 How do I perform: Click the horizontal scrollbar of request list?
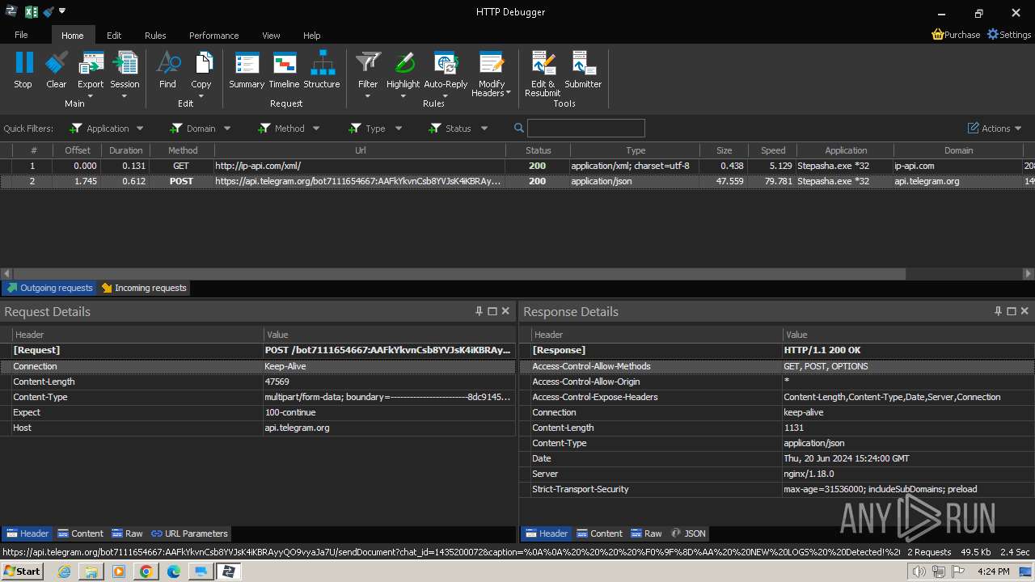click(x=459, y=274)
